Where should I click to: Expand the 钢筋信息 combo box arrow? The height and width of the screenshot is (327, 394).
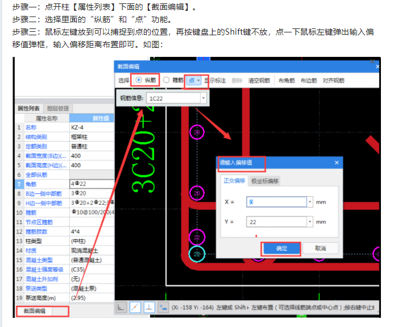pyautogui.click(x=204, y=98)
